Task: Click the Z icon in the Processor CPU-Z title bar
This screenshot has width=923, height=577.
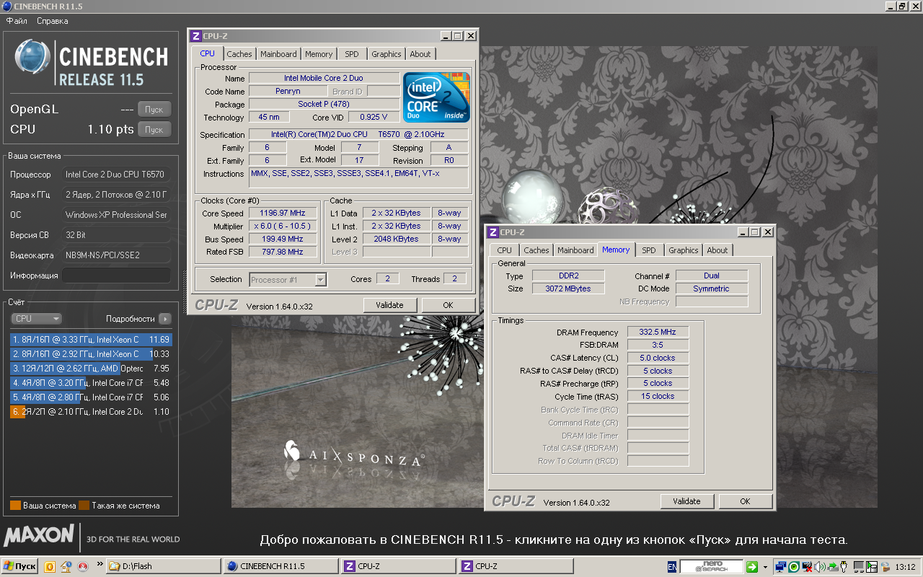Action: [195, 36]
